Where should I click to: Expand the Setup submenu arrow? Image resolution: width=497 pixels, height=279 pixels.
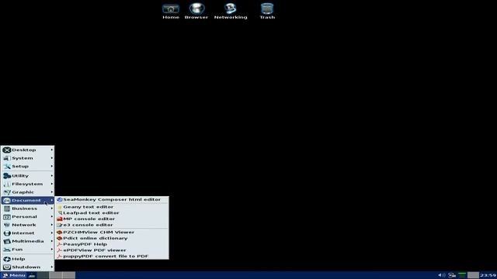click(x=52, y=166)
